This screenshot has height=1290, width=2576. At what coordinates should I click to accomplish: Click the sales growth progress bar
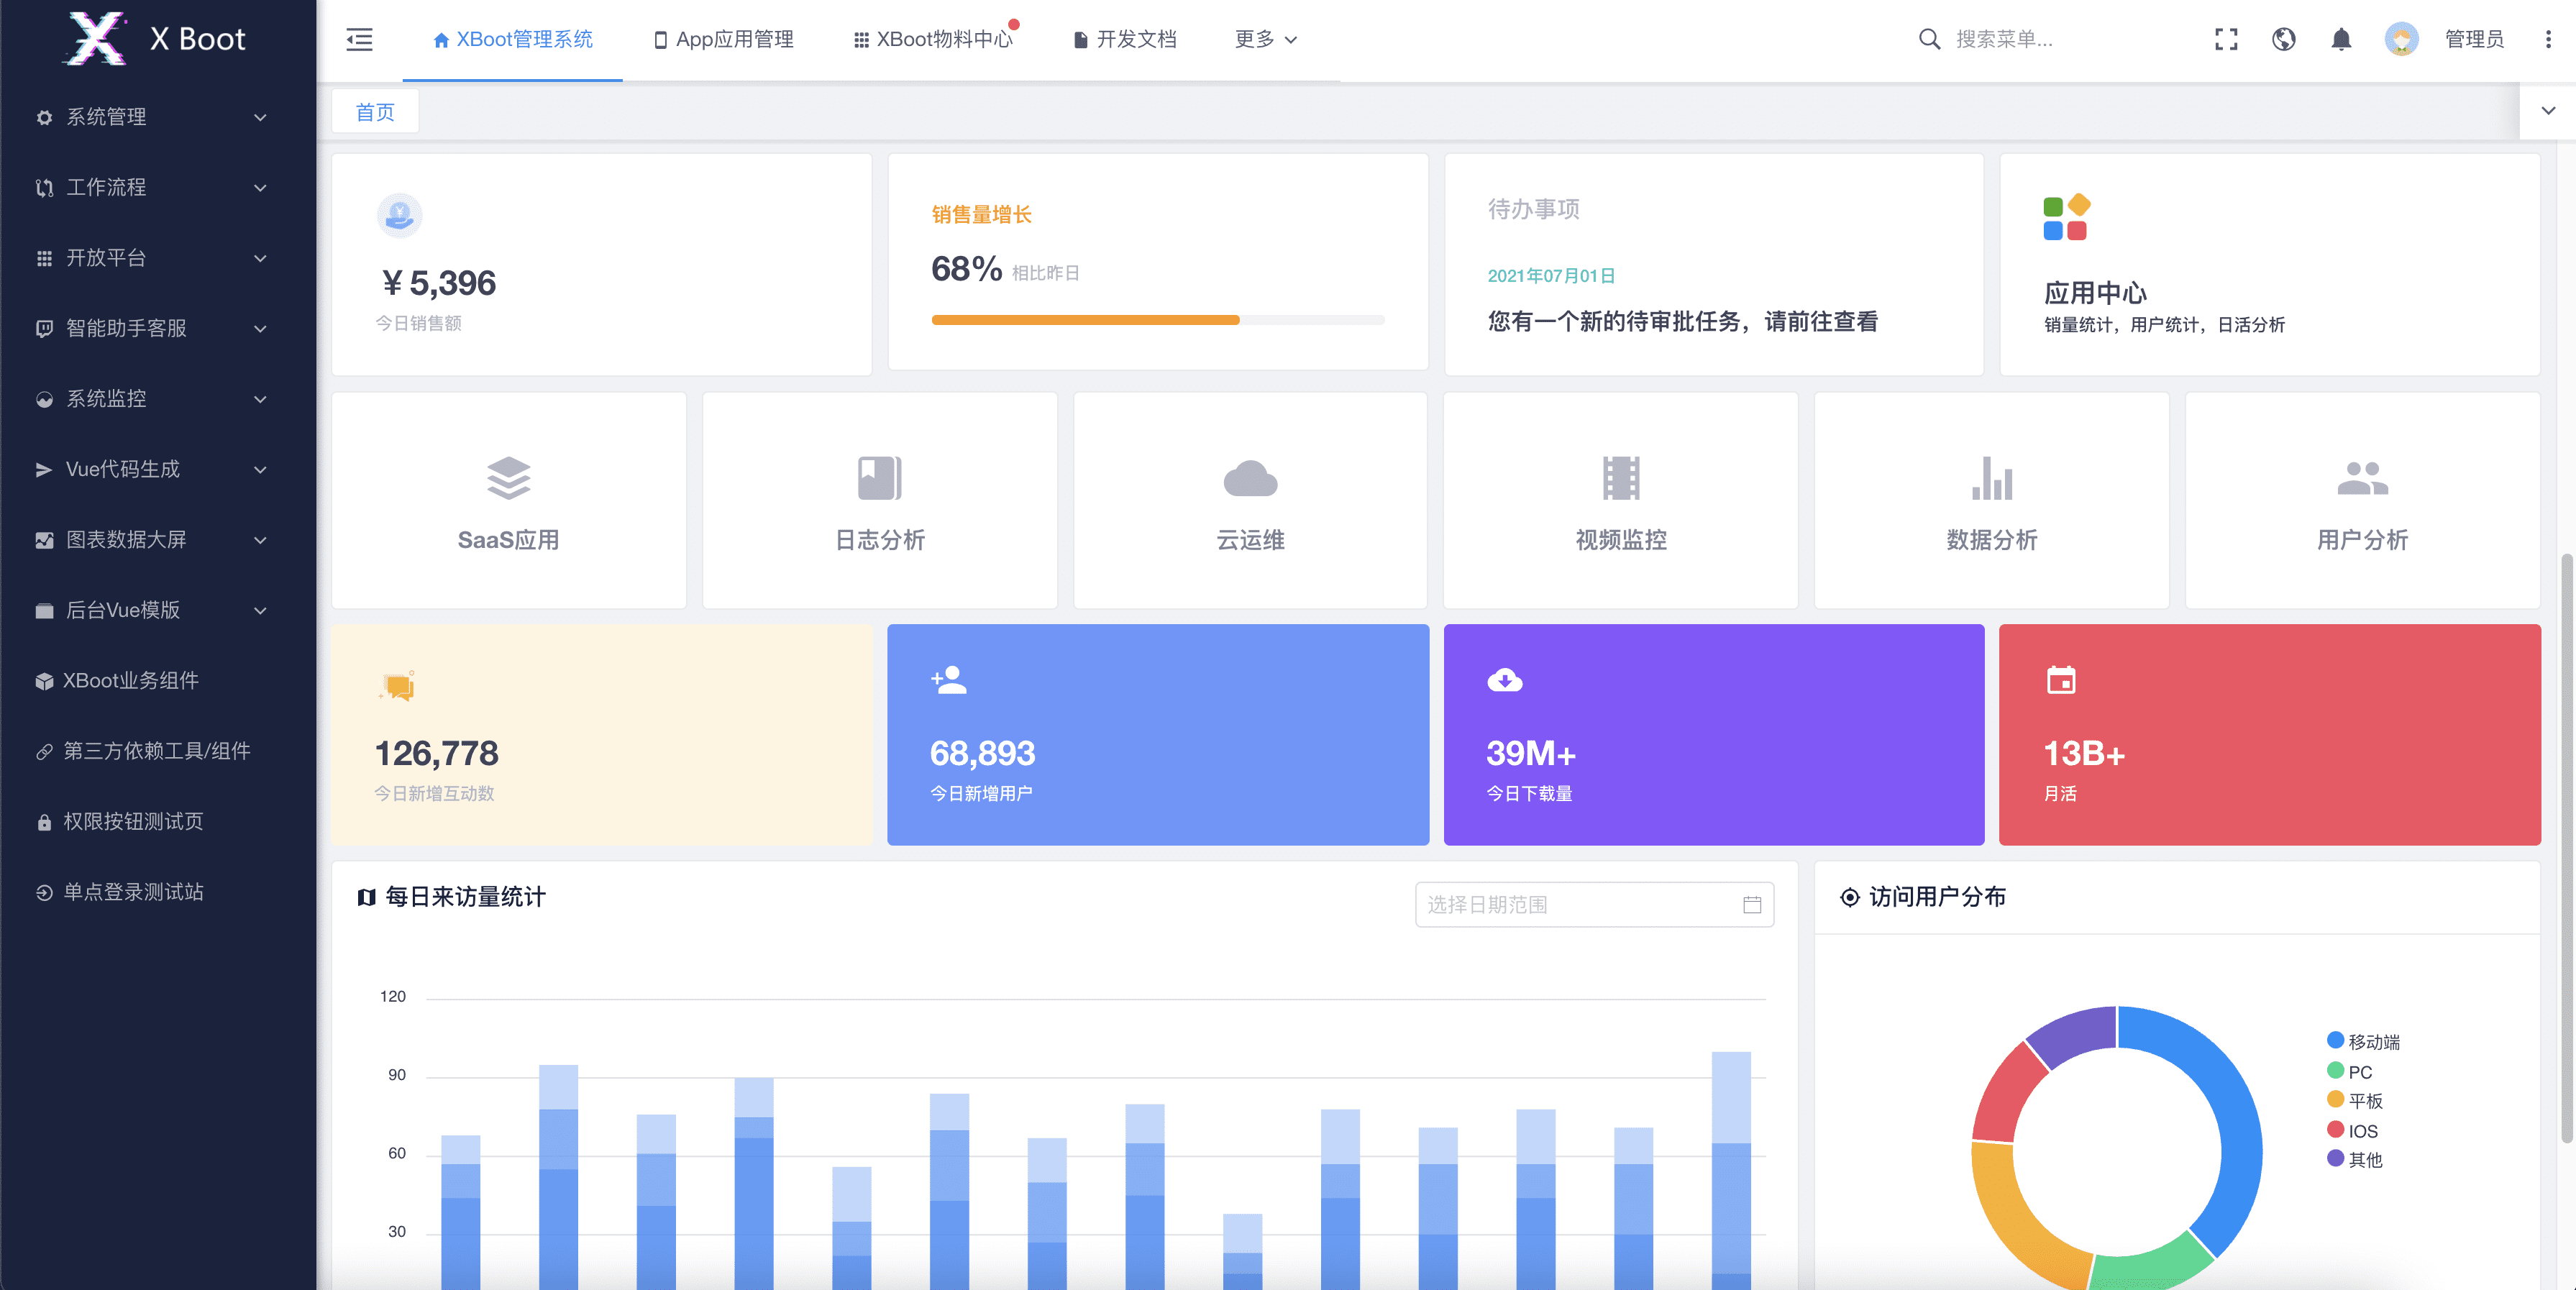pyautogui.click(x=1157, y=320)
